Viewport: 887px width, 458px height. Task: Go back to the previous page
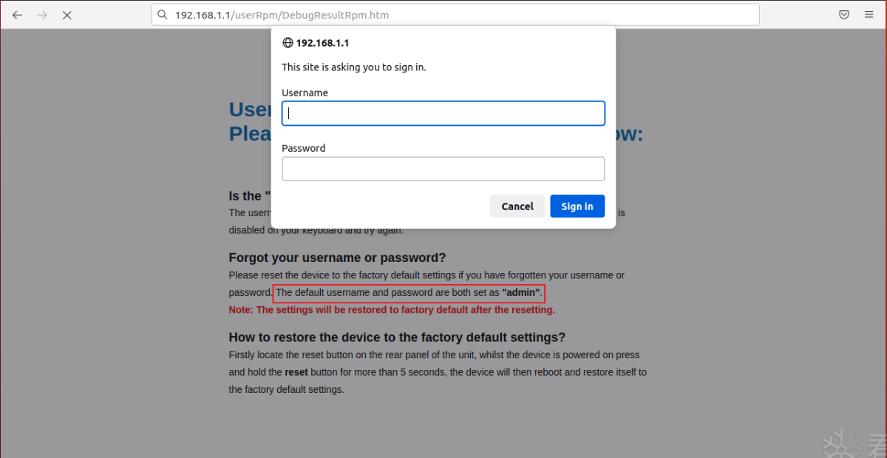coord(17,15)
